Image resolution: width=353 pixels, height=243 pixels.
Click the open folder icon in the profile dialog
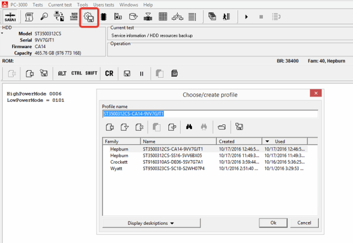(221, 127)
